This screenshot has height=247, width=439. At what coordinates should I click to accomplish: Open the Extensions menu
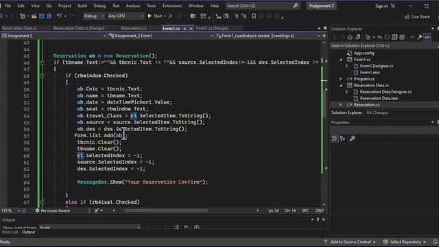pyautogui.click(x=172, y=5)
